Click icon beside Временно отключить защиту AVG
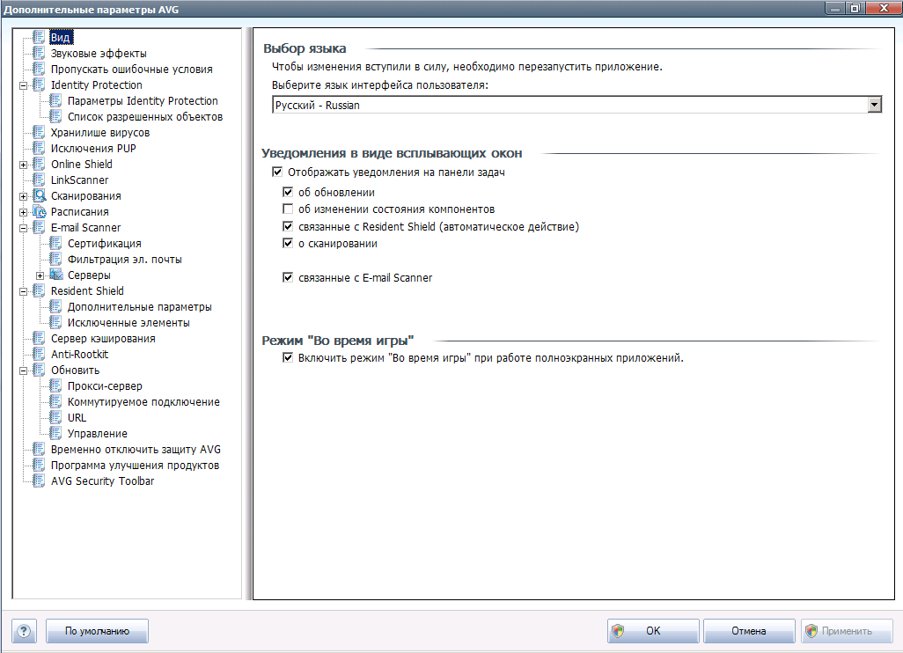This screenshot has width=903, height=653. click(39, 449)
